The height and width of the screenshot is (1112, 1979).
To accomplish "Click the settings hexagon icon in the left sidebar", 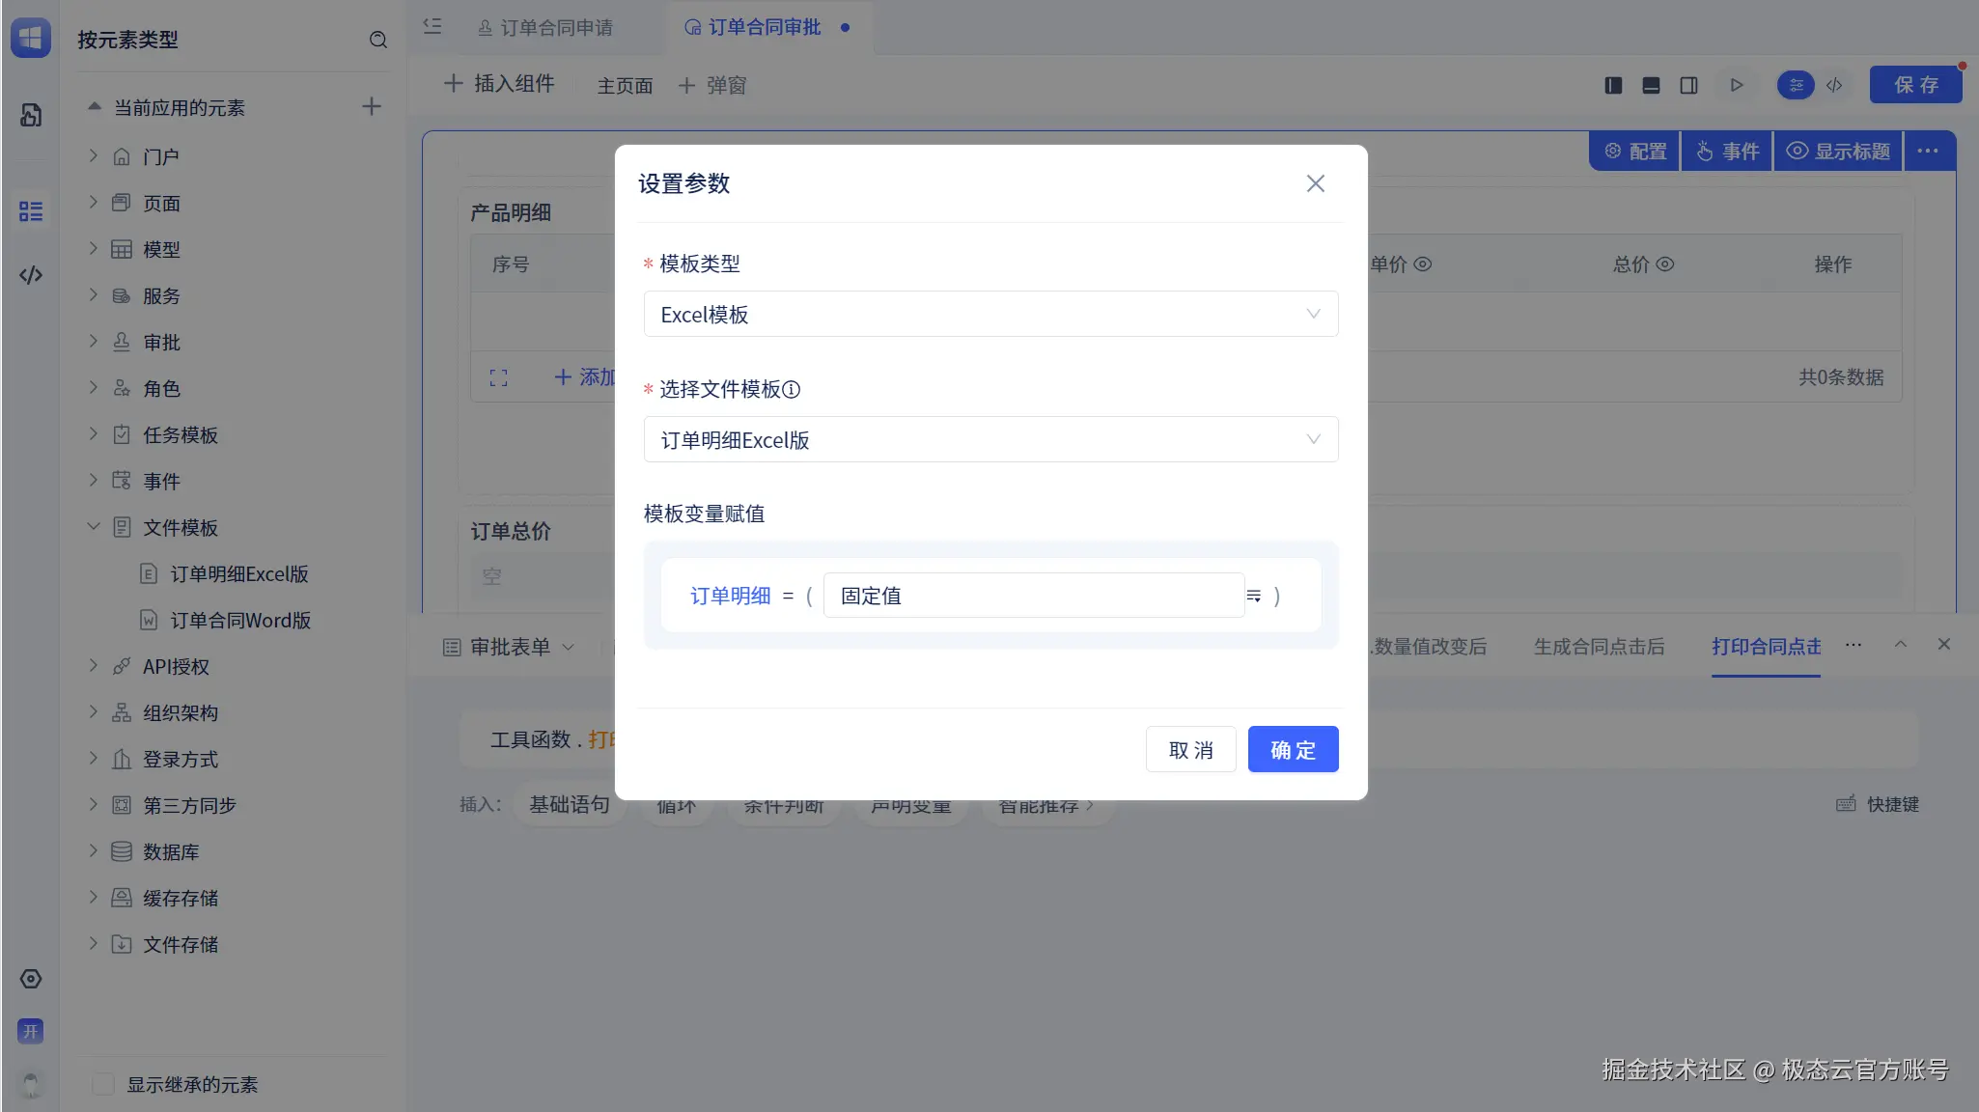I will (x=31, y=979).
